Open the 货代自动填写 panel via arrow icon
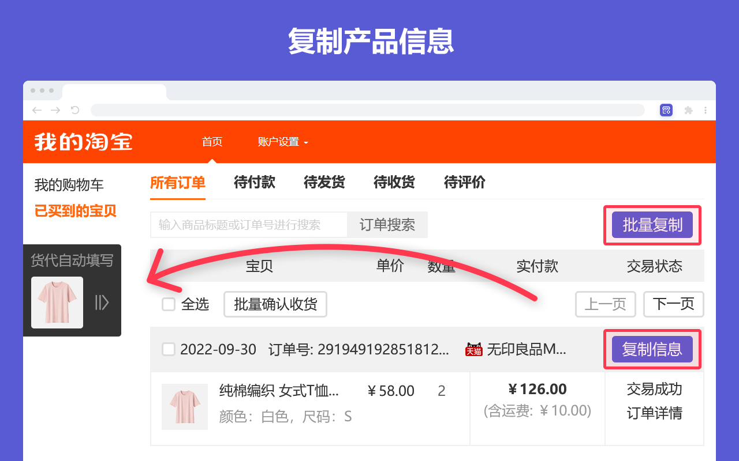The width and height of the screenshot is (739, 461). (x=102, y=303)
